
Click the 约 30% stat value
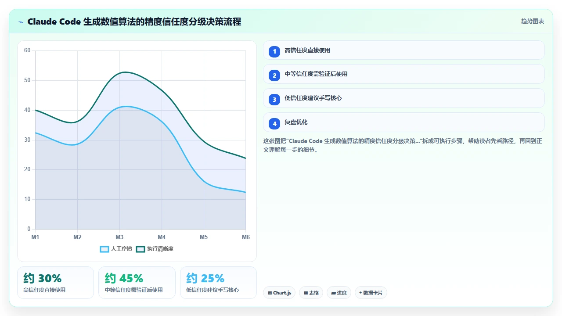pyautogui.click(x=43, y=278)
